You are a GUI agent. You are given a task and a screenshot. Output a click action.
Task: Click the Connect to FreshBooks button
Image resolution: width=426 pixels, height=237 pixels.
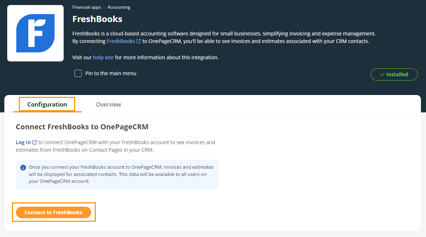54,212
